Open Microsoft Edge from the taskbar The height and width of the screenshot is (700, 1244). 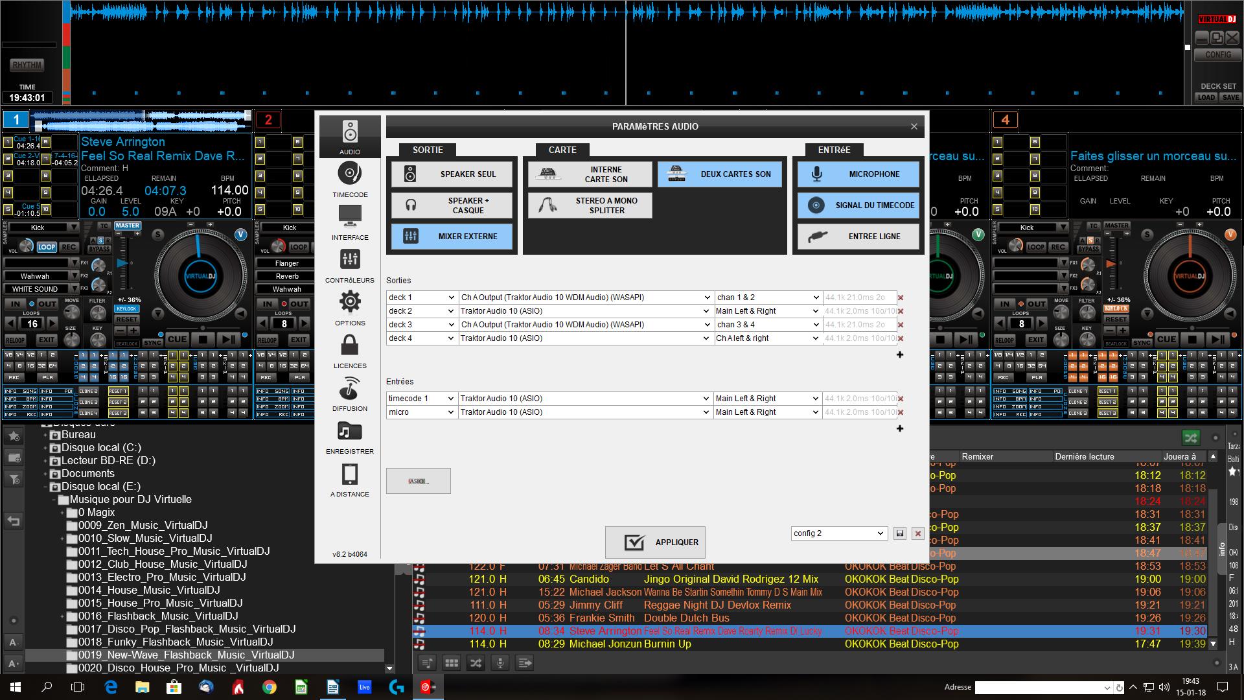[x=111, y=687]
